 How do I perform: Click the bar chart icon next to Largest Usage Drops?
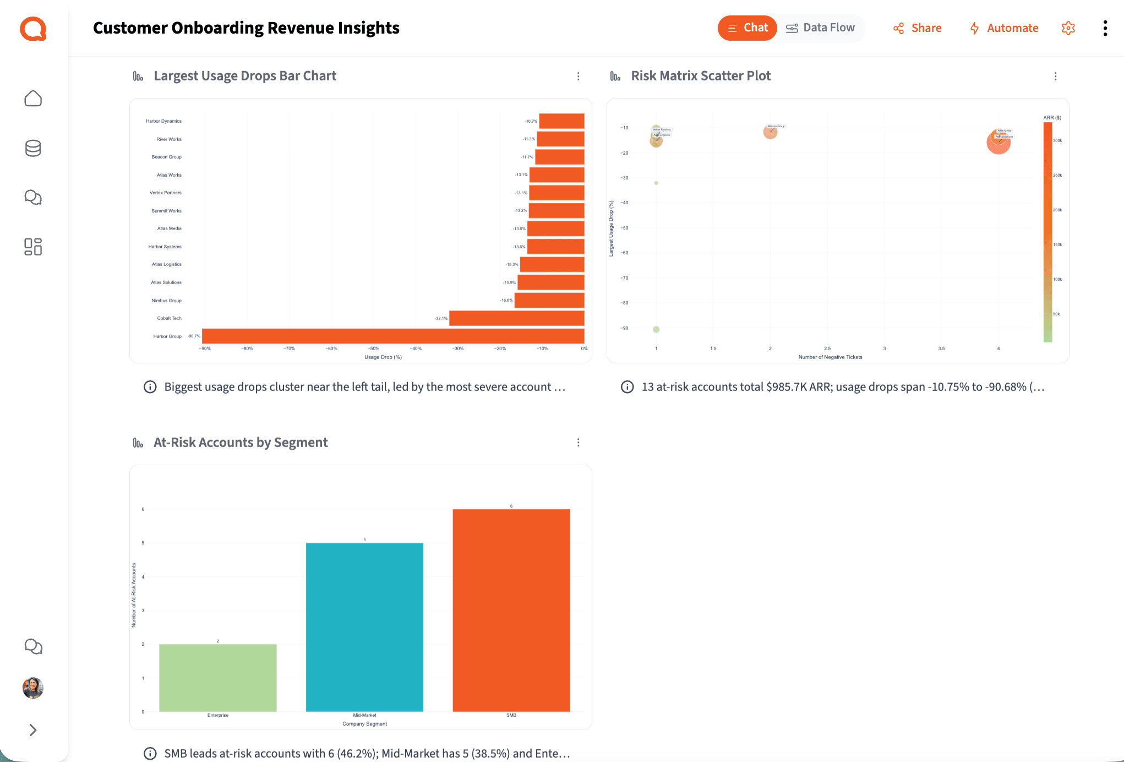point(138,75)
